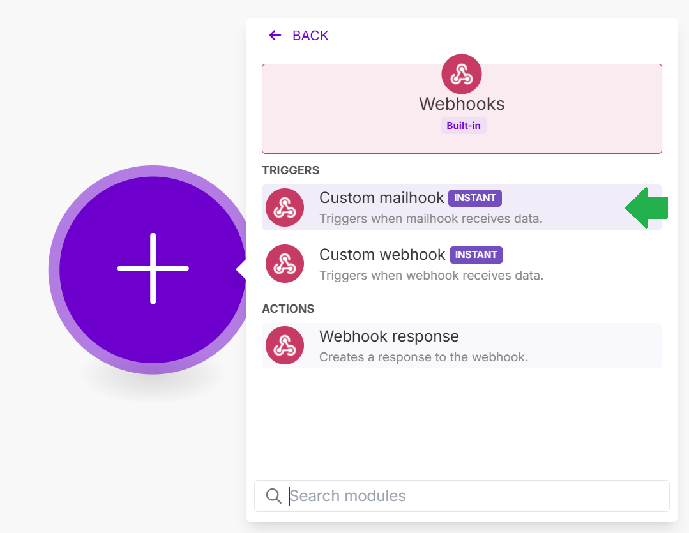Choose the Custom webhook trigger
The height and width of the screenshot is (533, 689).
462,264
